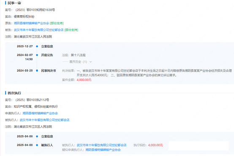
Task: Click the 民事判决书 label
Action: (49, 71)
